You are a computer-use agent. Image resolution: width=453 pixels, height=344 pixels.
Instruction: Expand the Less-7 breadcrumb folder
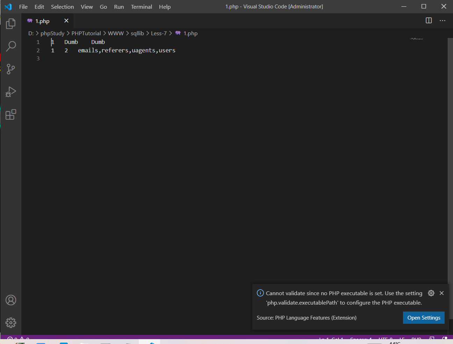click(x=159, y=33)
